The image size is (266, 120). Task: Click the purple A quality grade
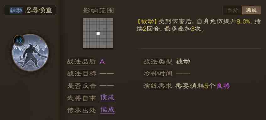tap(102, 62)
